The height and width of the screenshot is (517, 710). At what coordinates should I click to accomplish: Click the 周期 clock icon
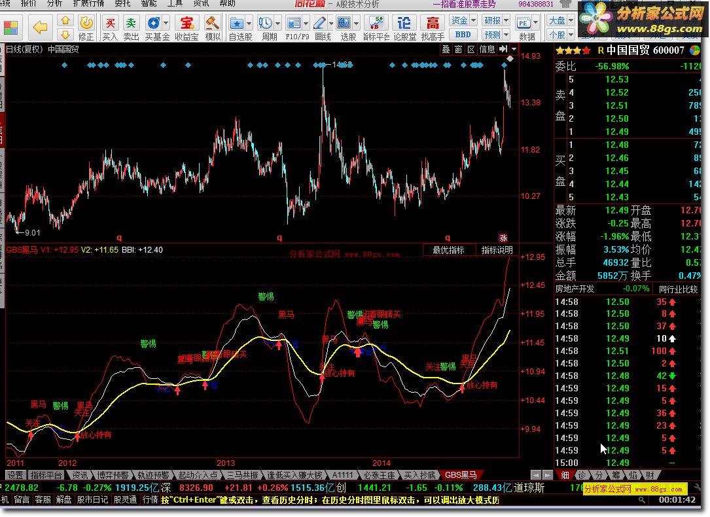265,23
